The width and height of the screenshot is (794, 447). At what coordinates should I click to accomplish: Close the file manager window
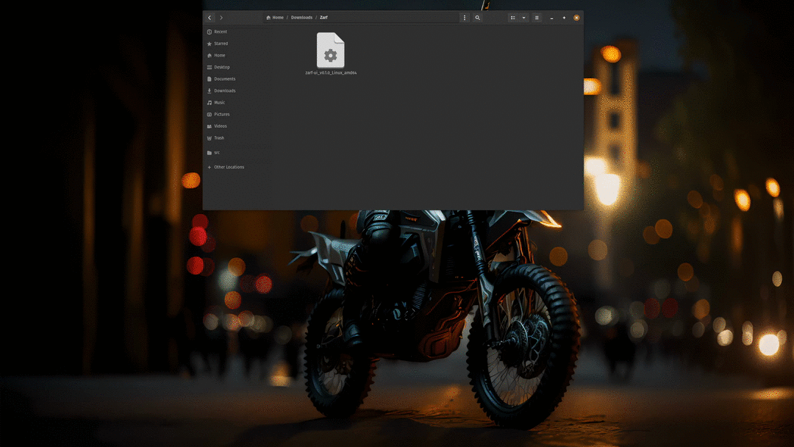(x=576, y=18)
